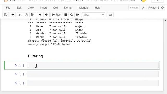Click the Name row in output
The height and width of the screenshot is (94, 167).
tap(57, 26)
